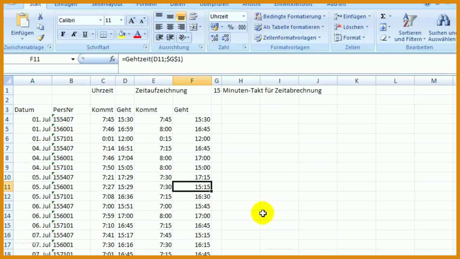
Task: Copy selection with the copy icon
Action: click(40, 27)
